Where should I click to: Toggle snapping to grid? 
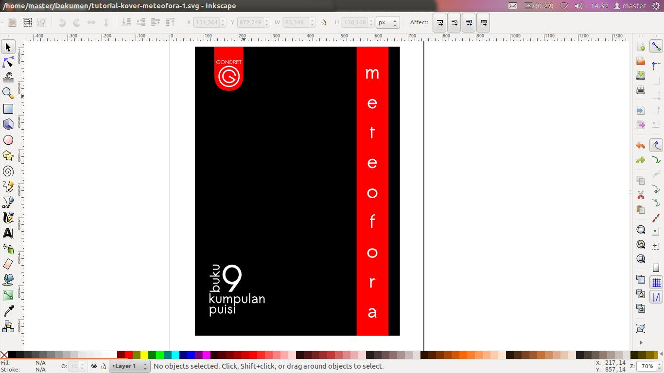pos(656,283)
